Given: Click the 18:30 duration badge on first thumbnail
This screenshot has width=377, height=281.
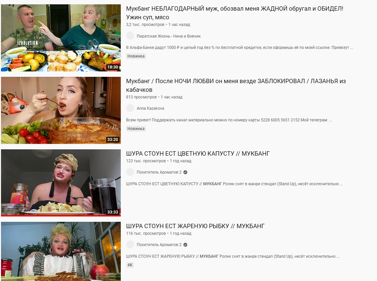Looking at the screenshot, I should pyautogui.click(x=113, y=67).
